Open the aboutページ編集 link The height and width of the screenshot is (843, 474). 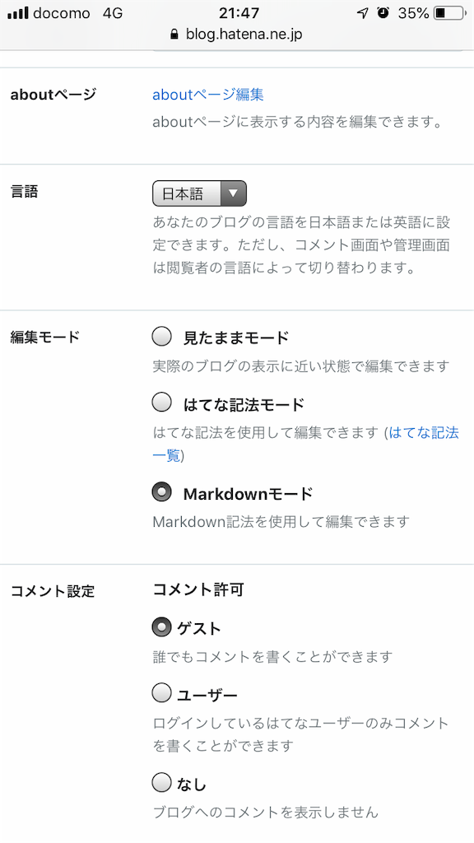tap(207, 95)
